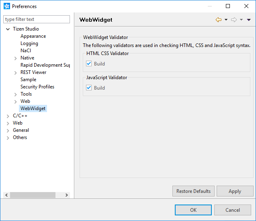The width and height of the screenshot is (256, 221).
Task: Toggle JavaScript Validator Build checkbox
Action: pos(89,88)
